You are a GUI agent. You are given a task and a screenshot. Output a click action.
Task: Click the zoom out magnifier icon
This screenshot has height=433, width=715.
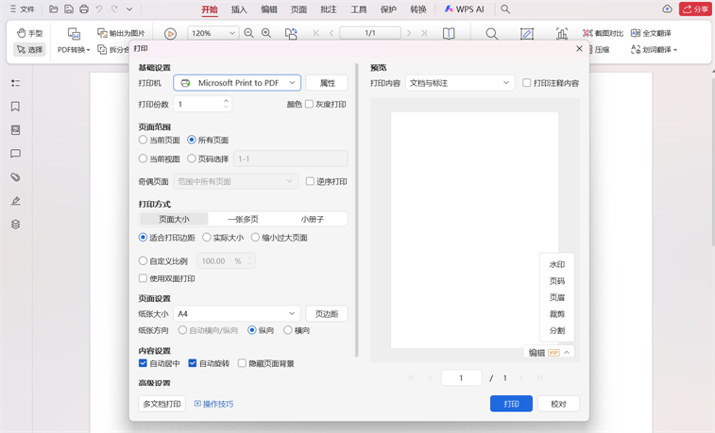248,33
